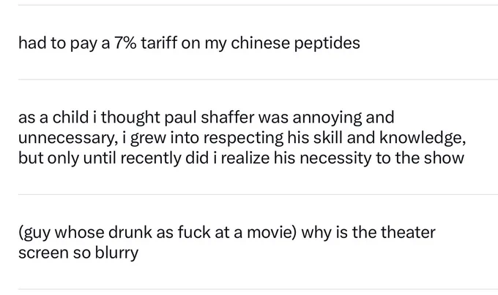
Task: Click the word 'peptides'
Action: point(327,43)
